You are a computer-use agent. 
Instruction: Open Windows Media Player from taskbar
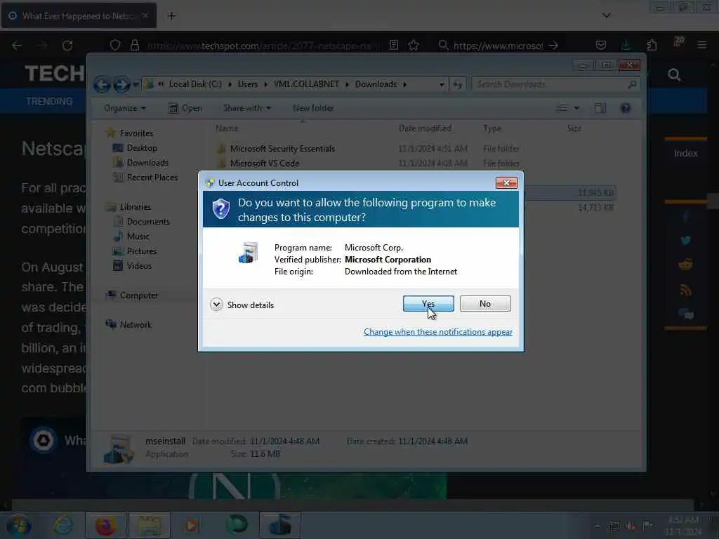click(192, 525)
